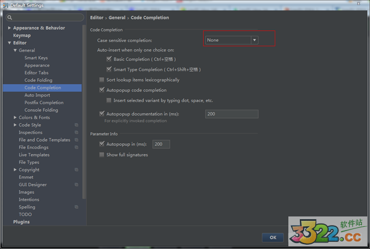Open Live Templates settings
Viewport: 370px width, 249px height.
34,155
